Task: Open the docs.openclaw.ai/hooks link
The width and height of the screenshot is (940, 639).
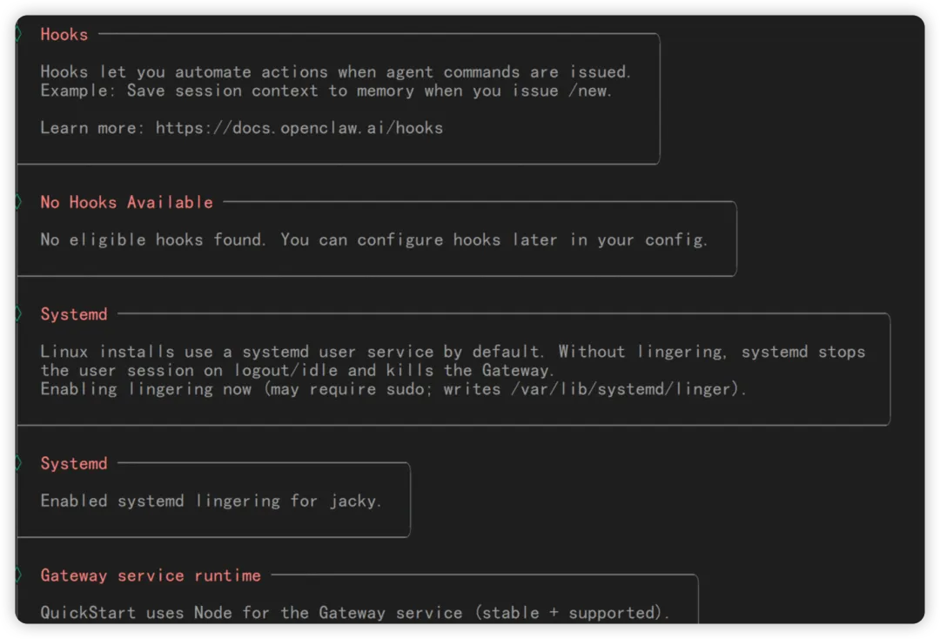Action: pyautogui.click(x=299, y=128)
